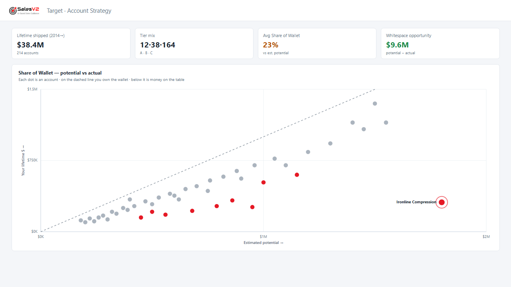The image size is (511, 287).
Task: Click the Whitespace opportunity card label
Action: pyautogui.click(x=408, y=35)
